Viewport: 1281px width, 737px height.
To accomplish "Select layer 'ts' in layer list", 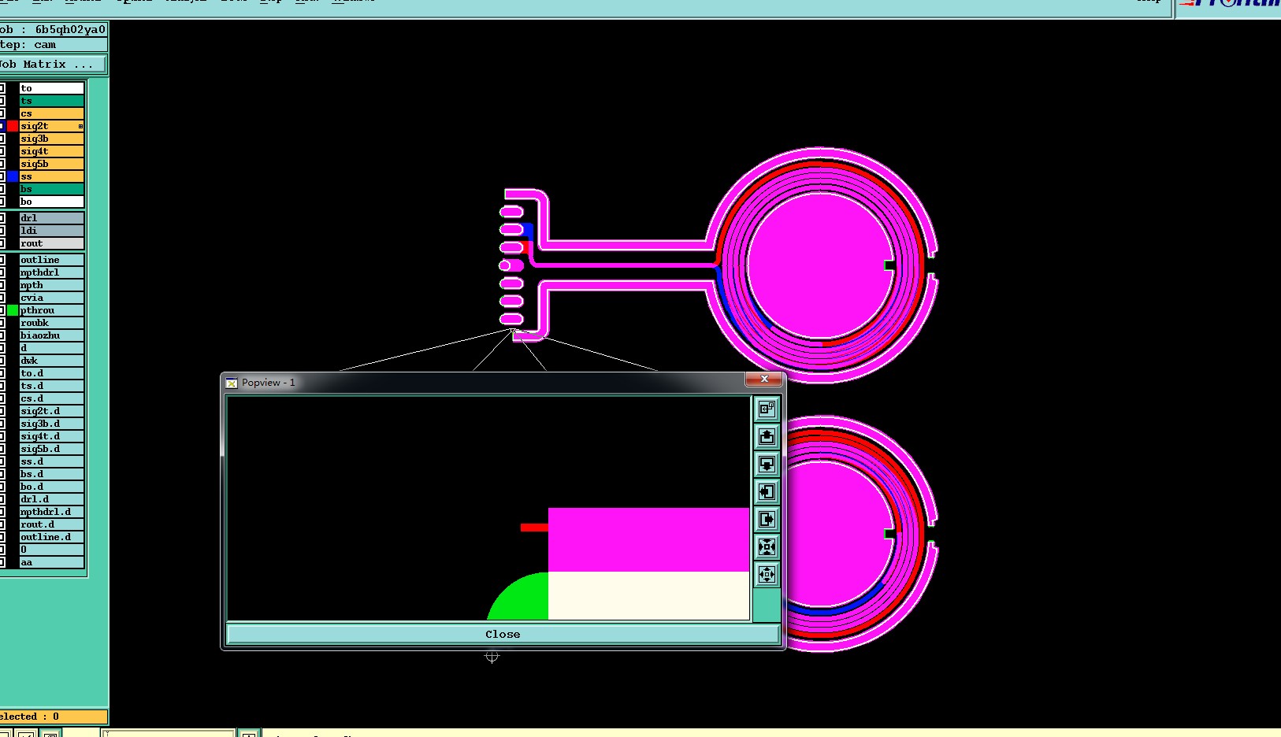I will 51,101.
